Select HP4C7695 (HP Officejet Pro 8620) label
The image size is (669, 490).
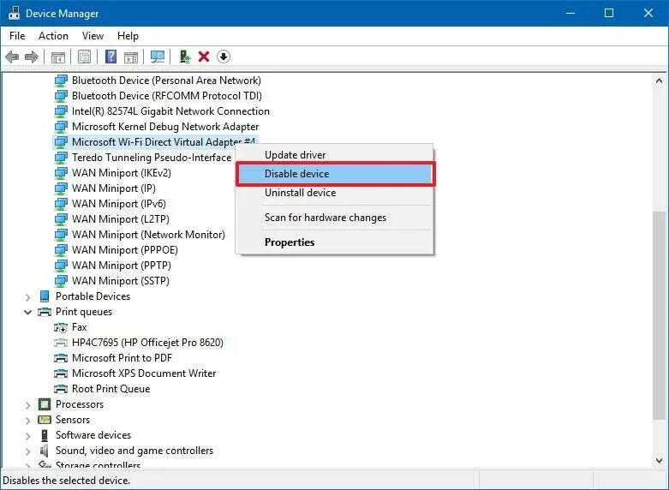147,343
